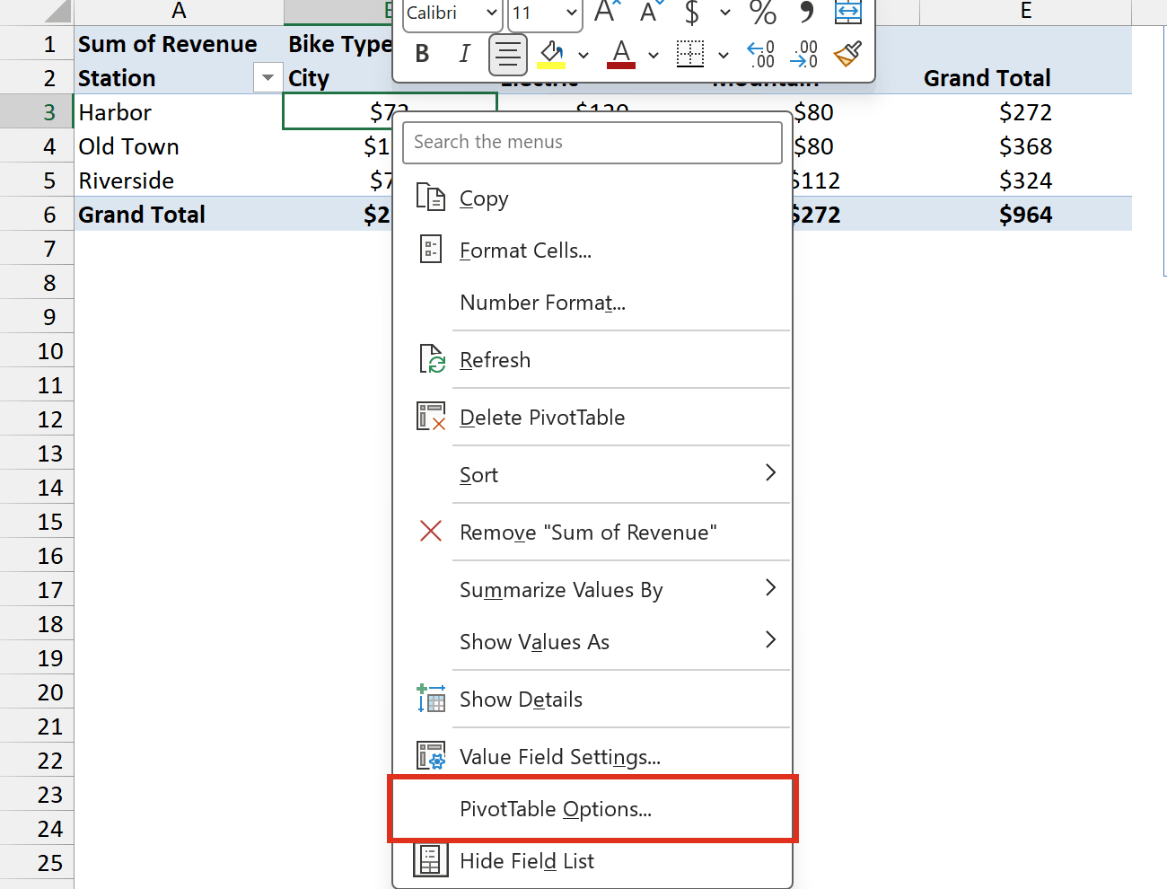Select the $272 Harbor total cell
The width and height of the screenshot is (1167, 889).
click(1025, 112)
